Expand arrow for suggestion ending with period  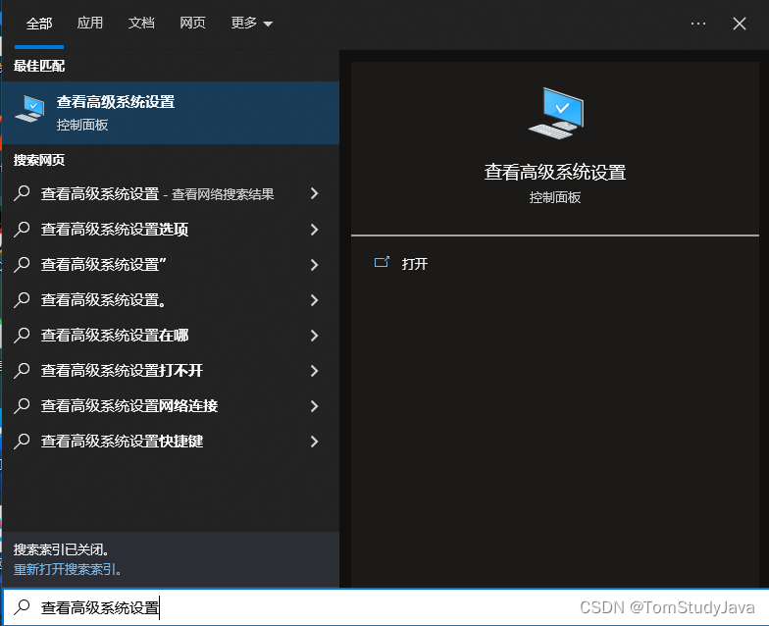click(314, 300)
